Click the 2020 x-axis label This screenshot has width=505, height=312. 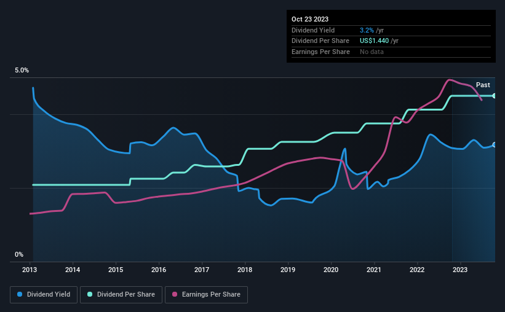[331, 270]
